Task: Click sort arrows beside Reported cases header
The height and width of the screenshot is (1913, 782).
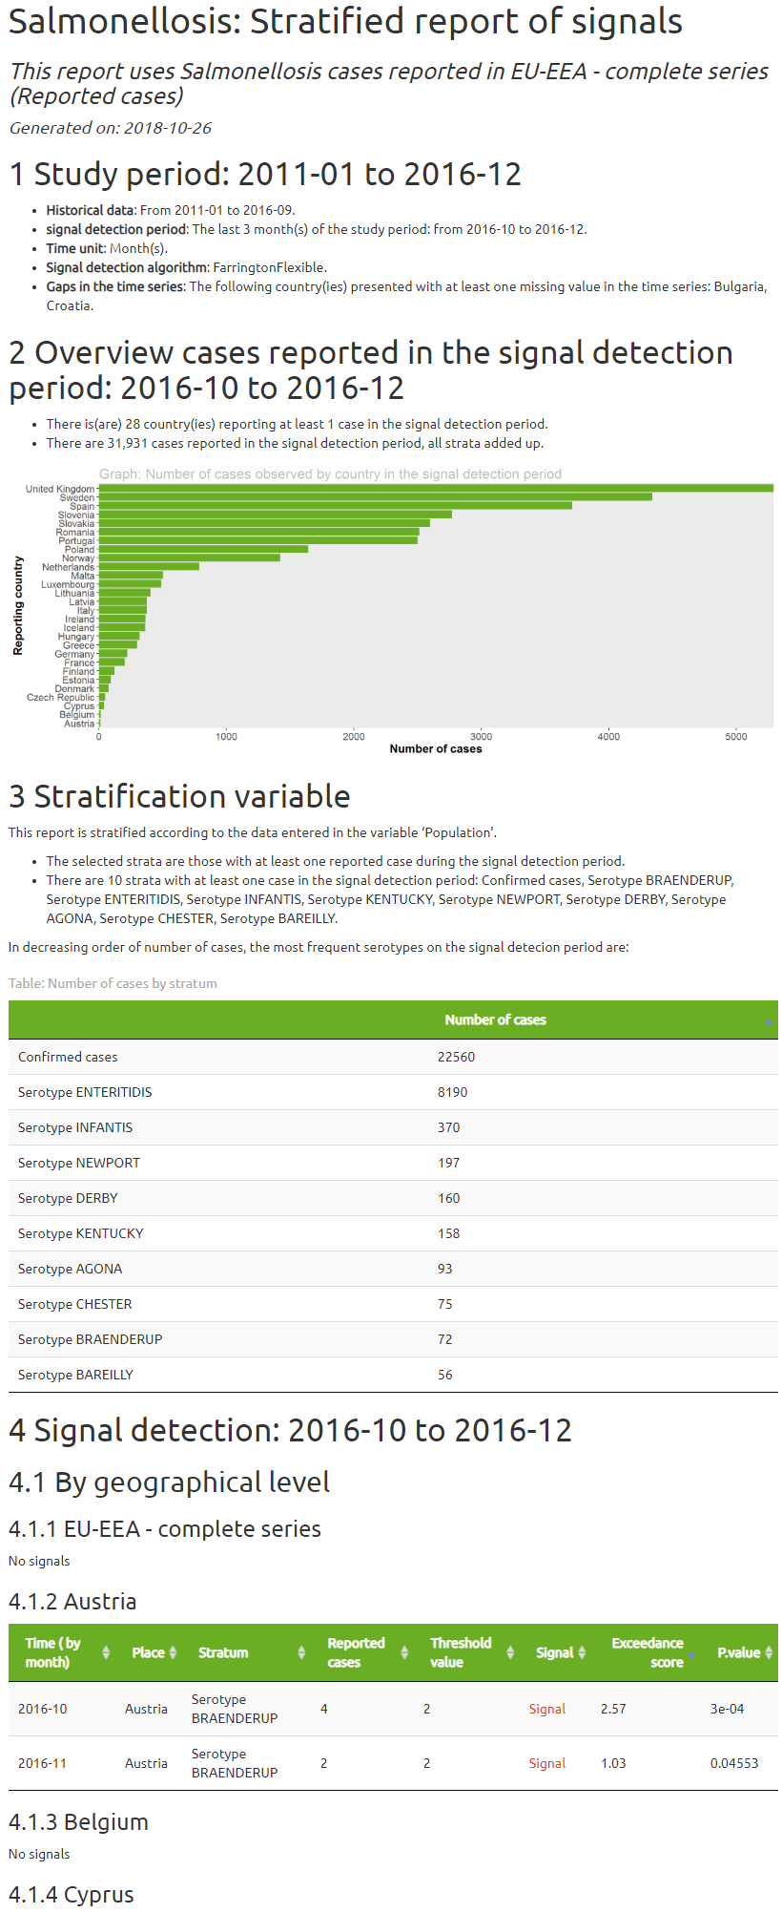Action: [404, 1652]
